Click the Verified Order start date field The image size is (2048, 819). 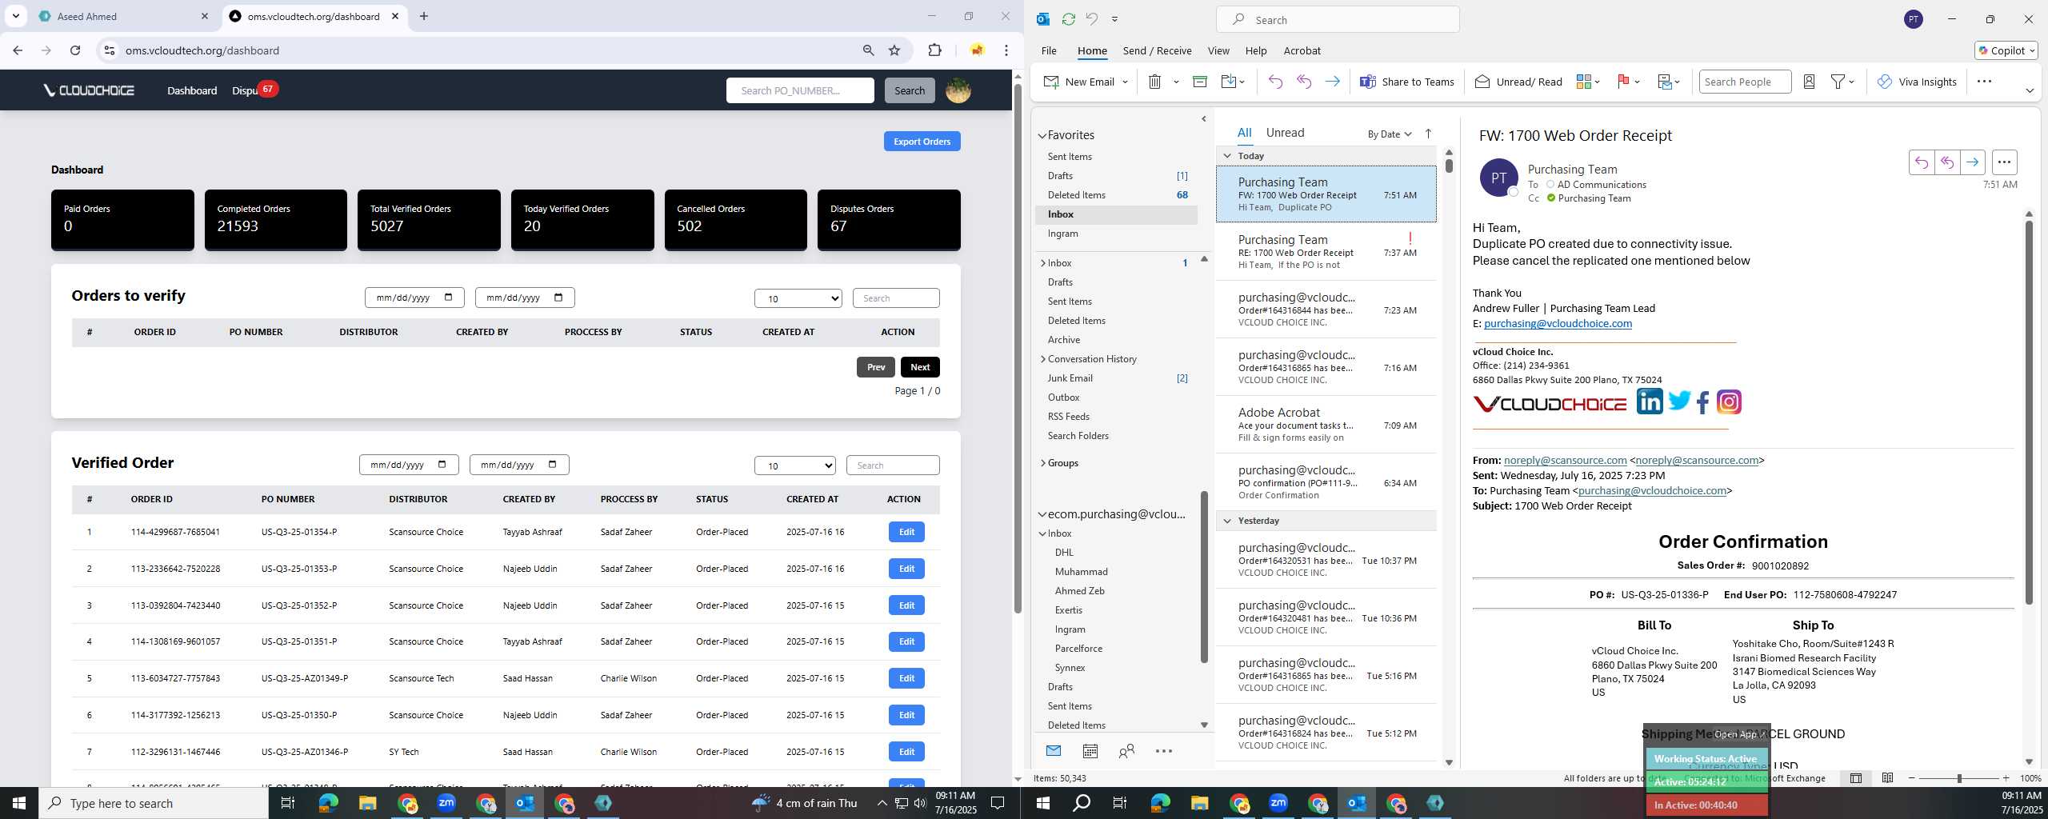tap(409, 465)
